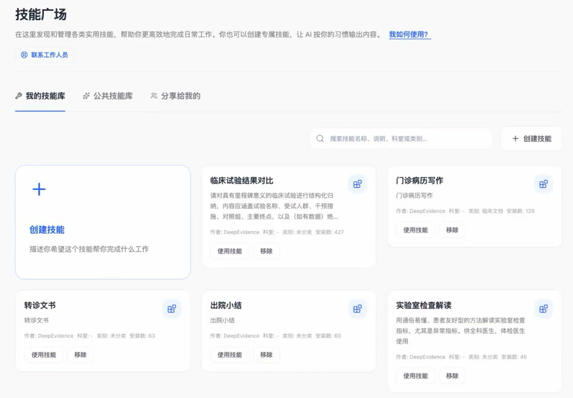Click the skill icon on 门诊病历写作 card
Viewport: 573px width, 398px height.
point(543,184)
